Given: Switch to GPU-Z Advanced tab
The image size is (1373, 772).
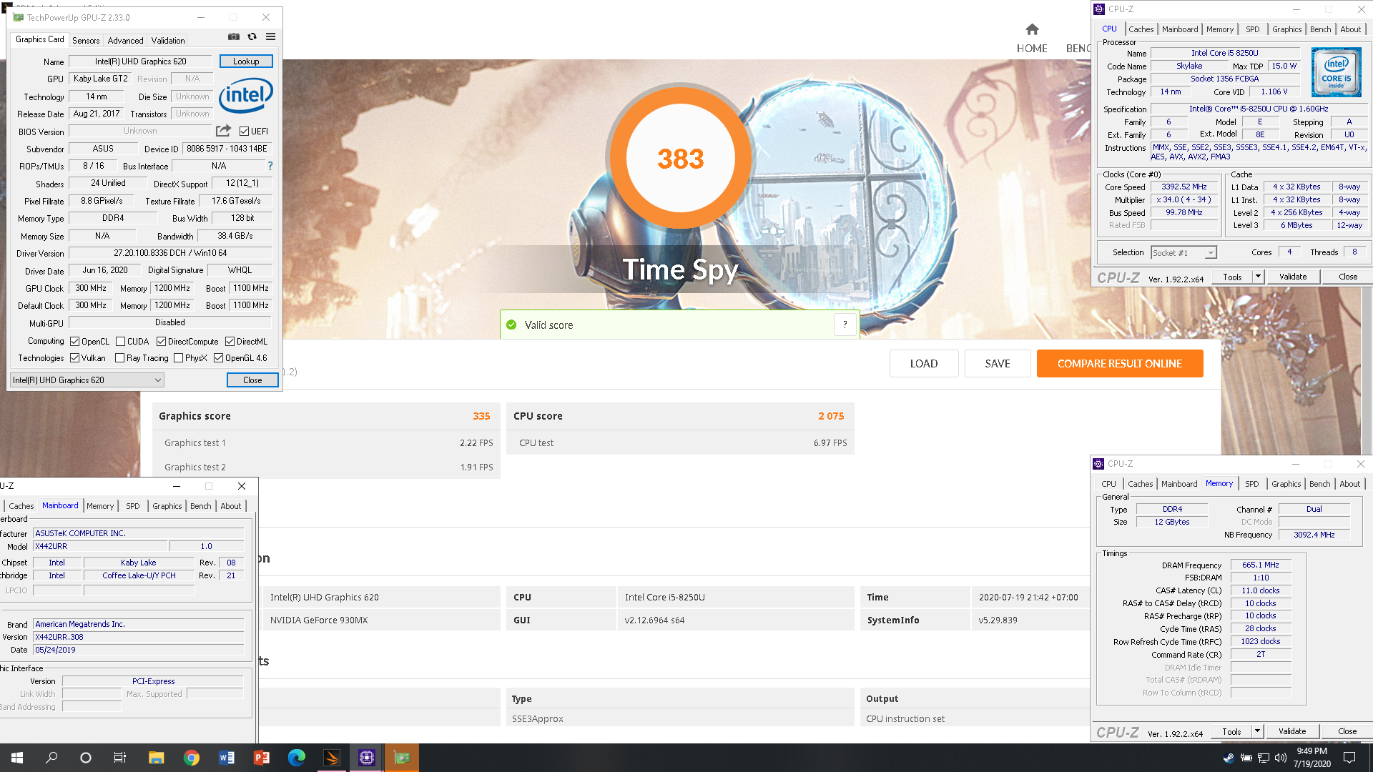Looking at the screenshot, I should (x=125, y=41).
